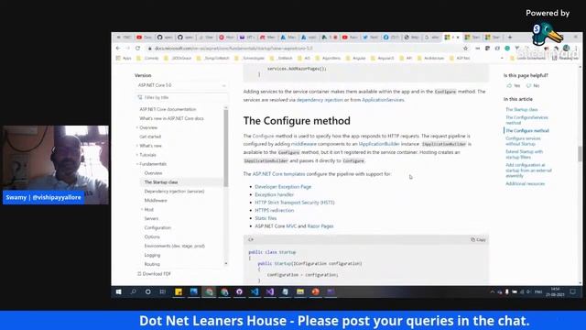This screenshot has width=586, height=330.
Task: Jump to Additional resources section link
Action: point(525,183)
